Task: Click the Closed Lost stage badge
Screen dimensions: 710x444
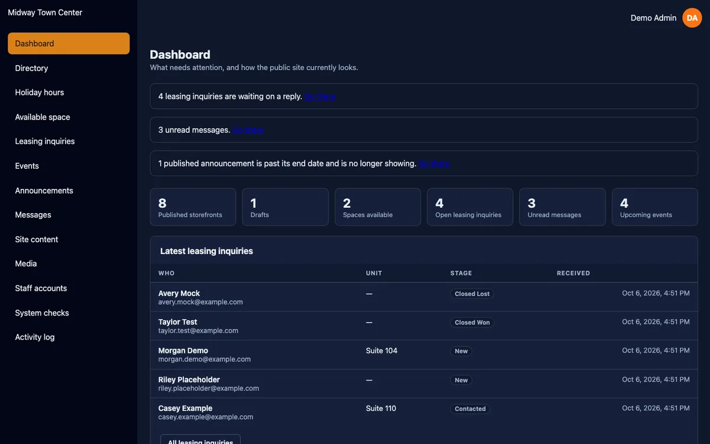Action: click(472, 294)
